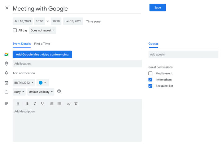The width and height of the screenshot is (223, 144).
Task: Click the Add description text area
Action: (x=77, y=125)
